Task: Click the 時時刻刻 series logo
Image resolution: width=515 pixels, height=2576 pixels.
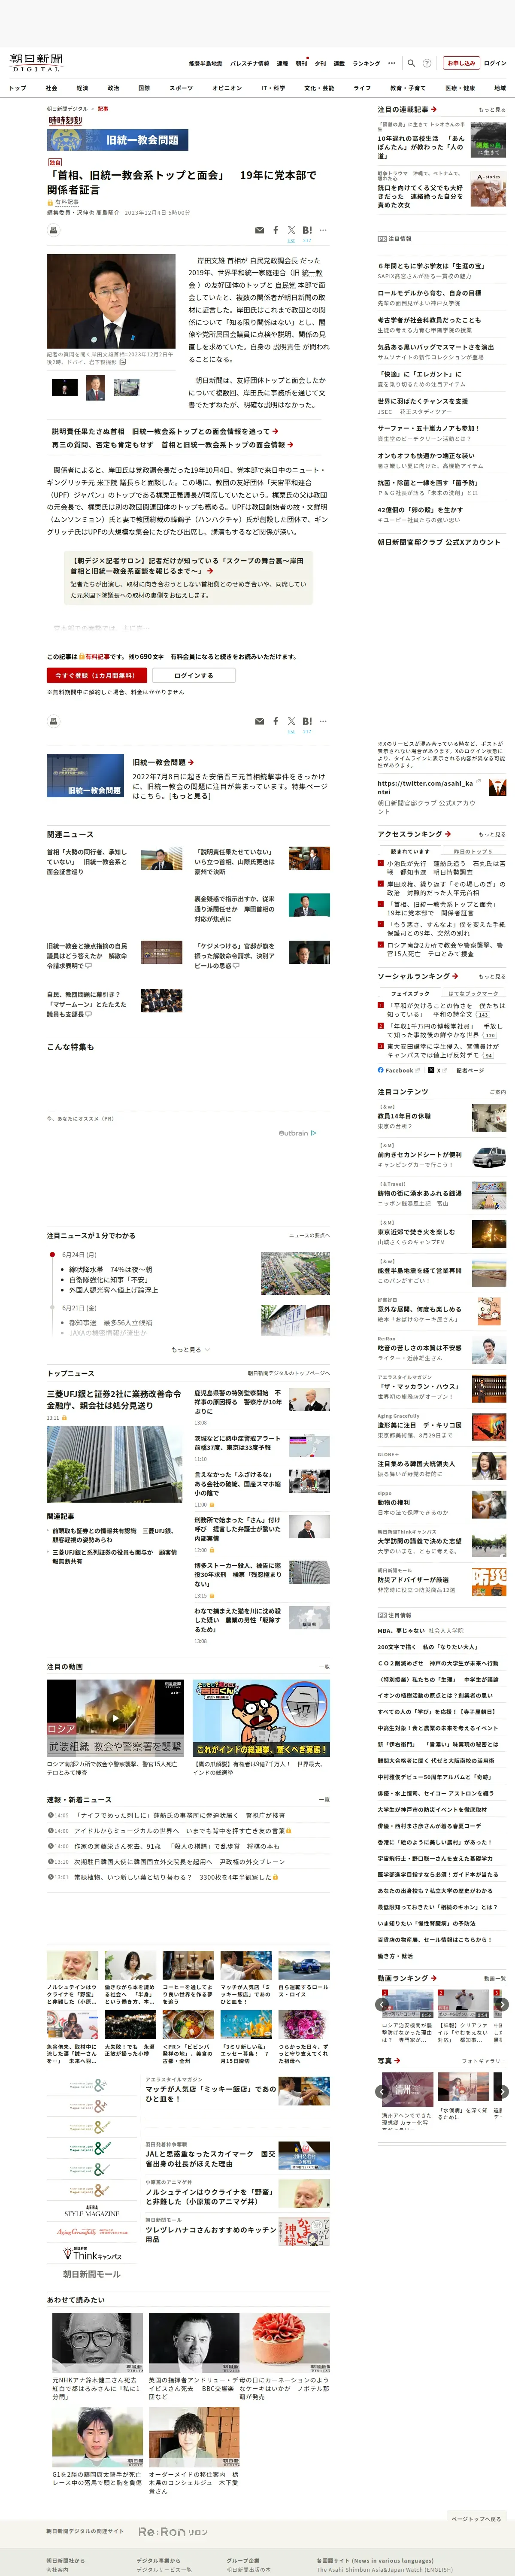Action: (x=65, y=120)
